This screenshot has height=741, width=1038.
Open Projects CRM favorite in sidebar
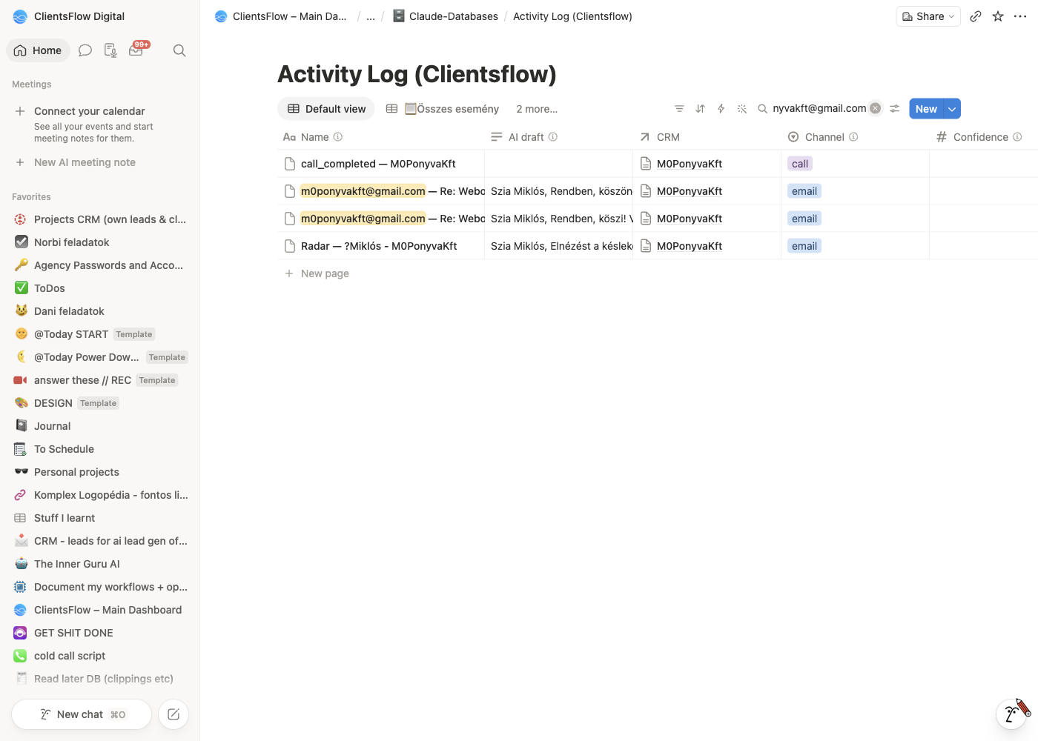101,219
